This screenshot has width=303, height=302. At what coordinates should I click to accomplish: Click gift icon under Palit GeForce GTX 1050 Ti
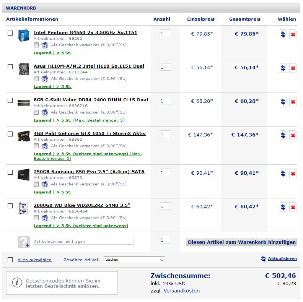coord(45,146)
